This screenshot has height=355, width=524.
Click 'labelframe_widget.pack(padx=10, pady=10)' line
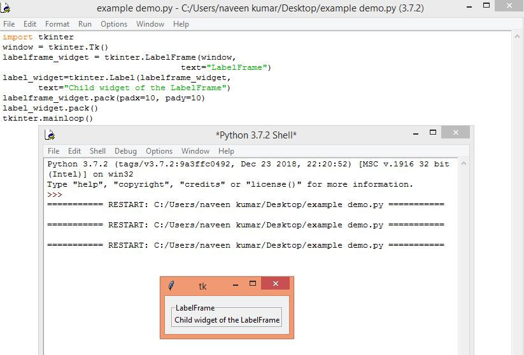pos(104,98)
